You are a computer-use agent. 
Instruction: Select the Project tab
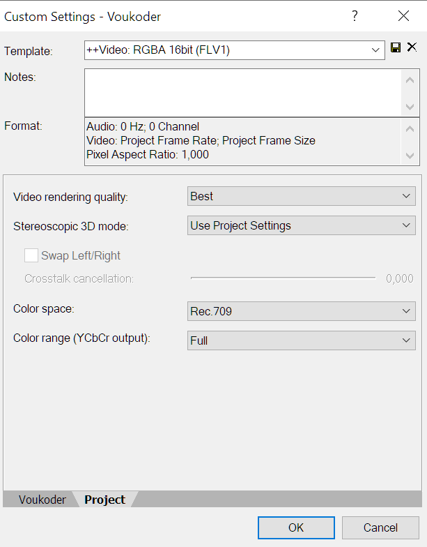[104, 500]
